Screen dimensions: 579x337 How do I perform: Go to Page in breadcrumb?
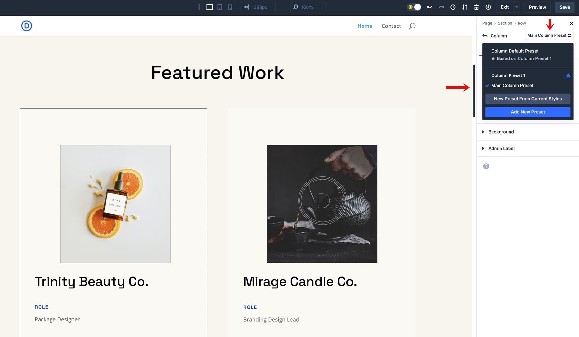coord(487,23)
